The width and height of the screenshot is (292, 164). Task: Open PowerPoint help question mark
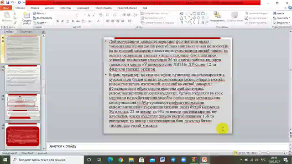click(x=290, y=8)
